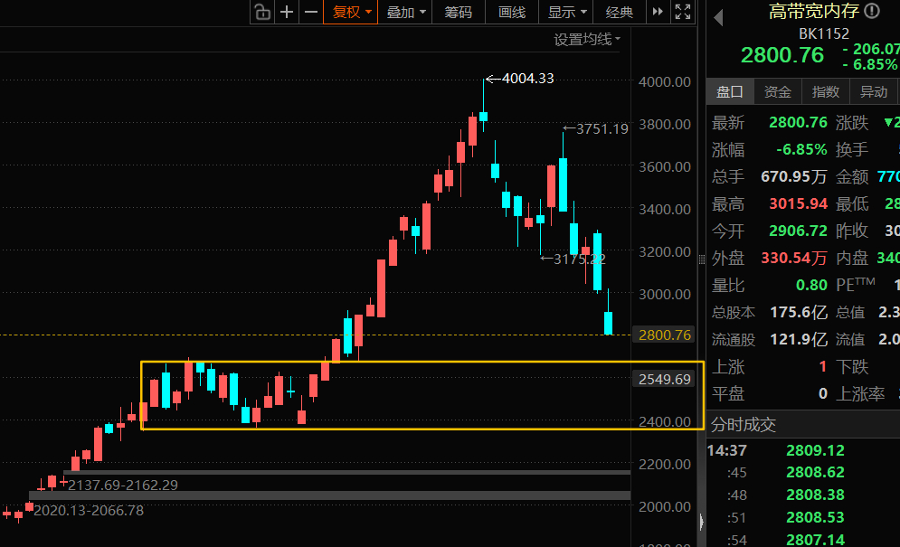900x547 pixels.
Task: Select the 经典 view button
Action: click(x=620, y=12)
